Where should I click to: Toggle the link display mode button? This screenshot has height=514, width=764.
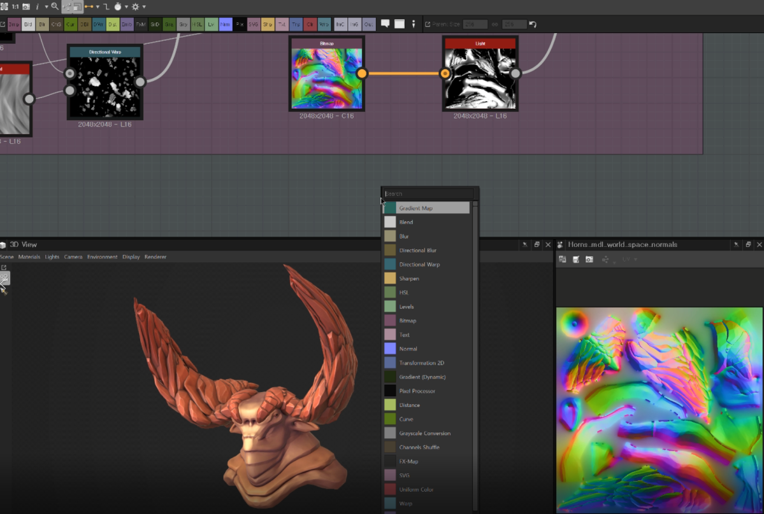[90, 7]
